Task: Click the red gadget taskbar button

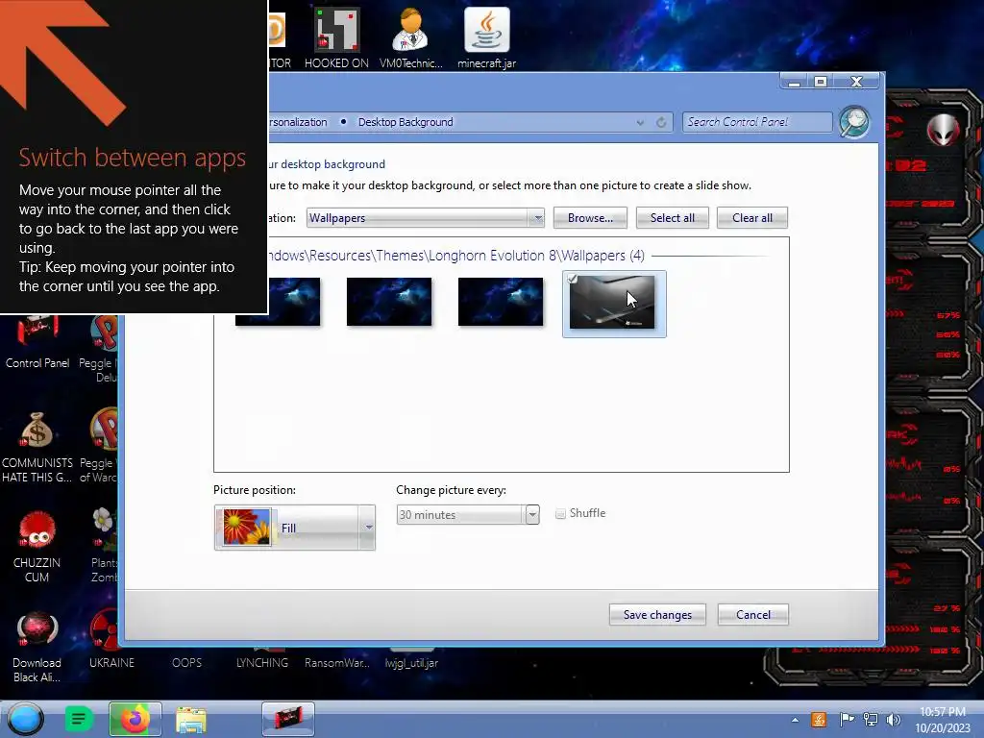Action: [x=287, y=719]
